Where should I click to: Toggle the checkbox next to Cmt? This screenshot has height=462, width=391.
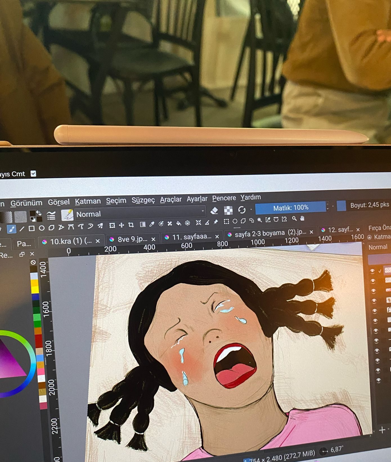click(x=33, y=174)
